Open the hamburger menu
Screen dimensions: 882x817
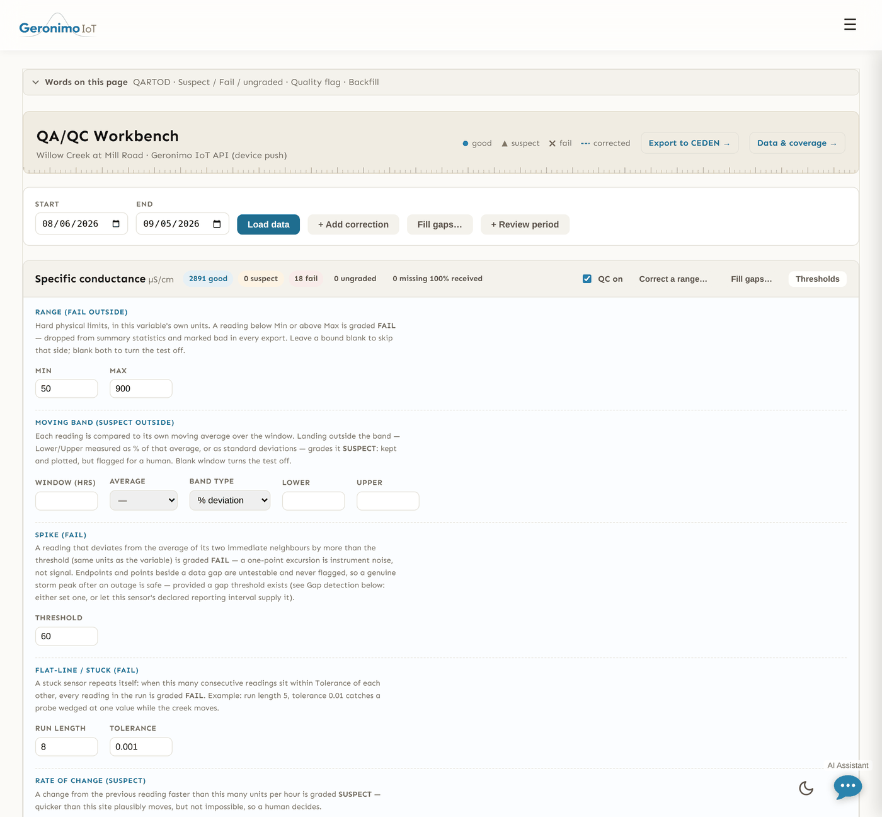coord(850,25)
